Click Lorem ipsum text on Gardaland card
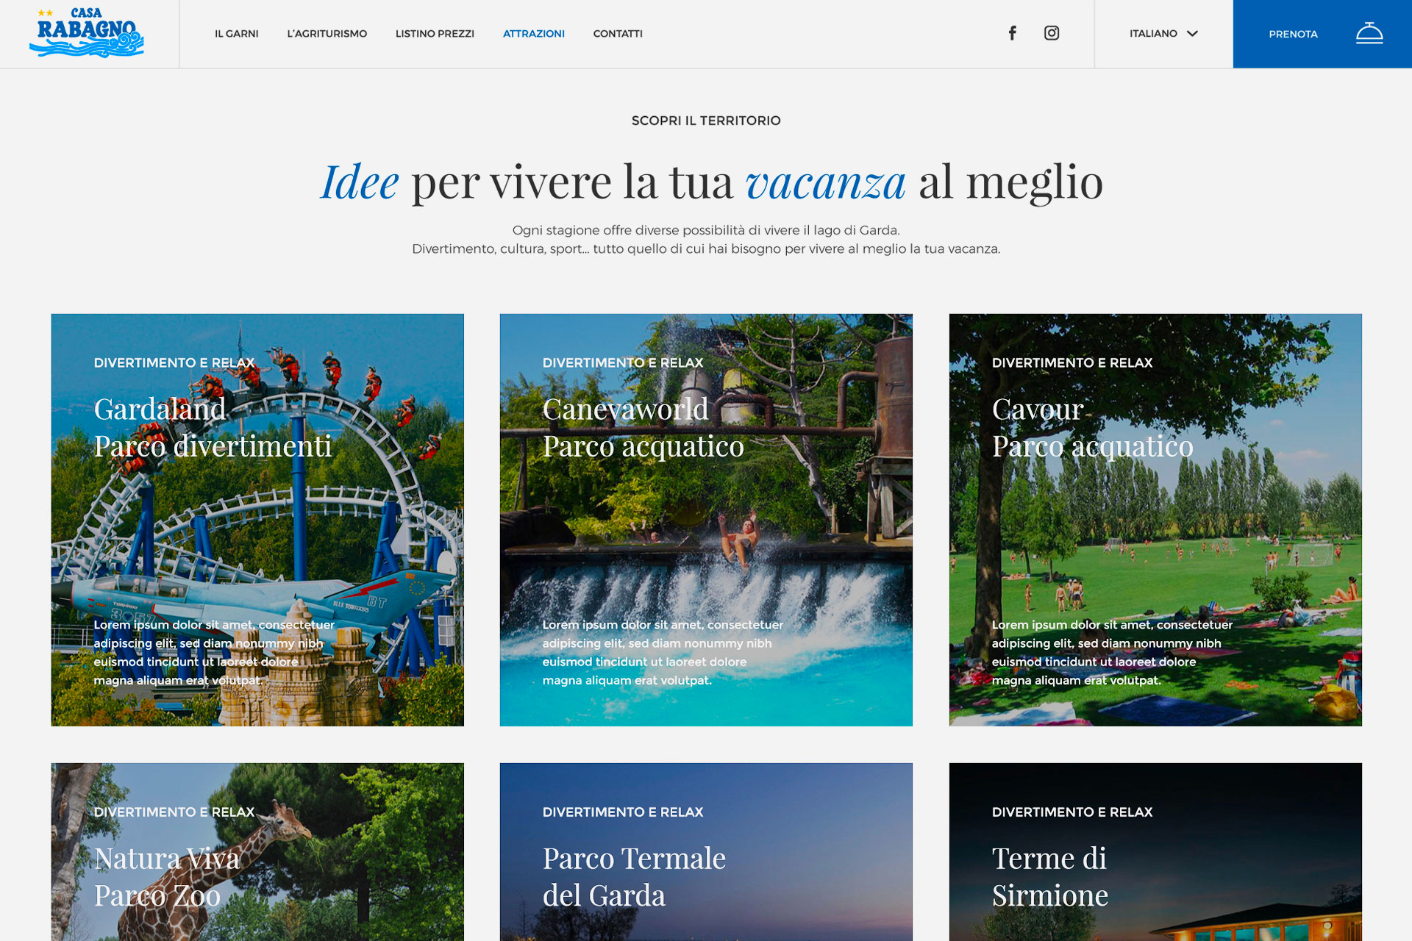The image size is (1412, 941). tap(214, 653)
